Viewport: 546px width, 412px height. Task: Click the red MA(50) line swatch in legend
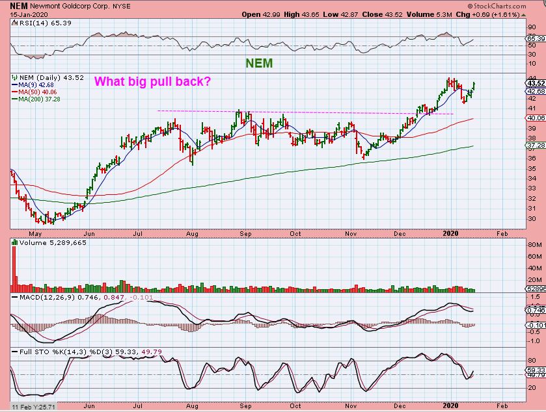15,92
